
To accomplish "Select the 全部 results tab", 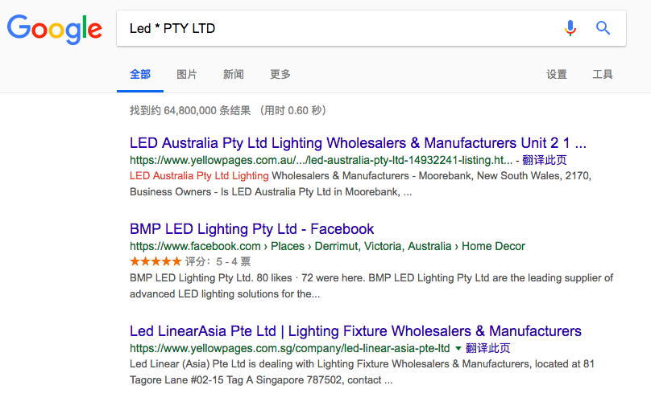I will (140, 75).
